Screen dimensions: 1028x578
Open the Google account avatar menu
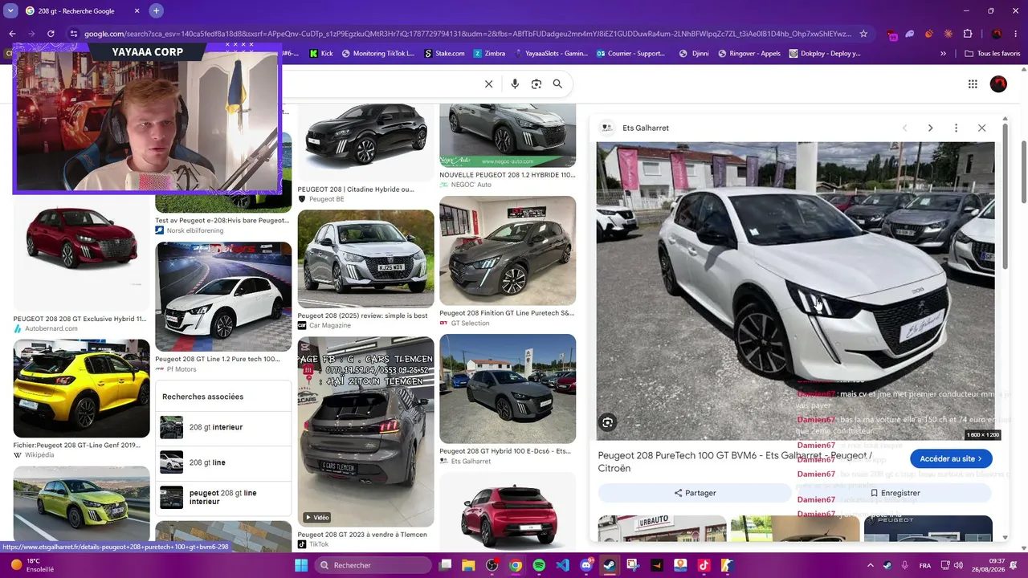(x=998, y=83)
